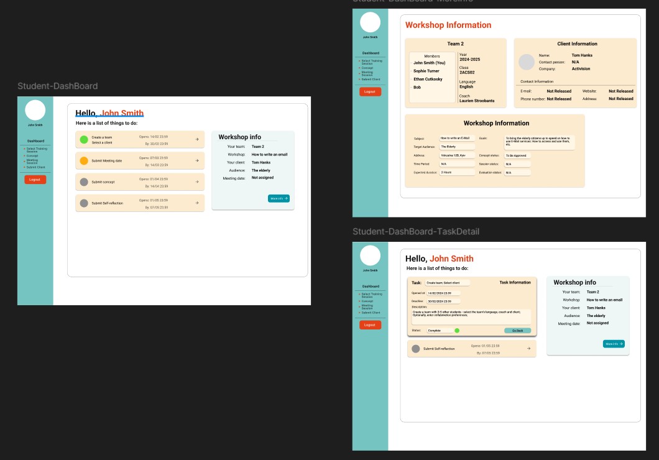Screen dimensions: 659x460
Task: Click orange status dot on Submit Meeting date
Action: pyautogui.click(x=84, y=160)
